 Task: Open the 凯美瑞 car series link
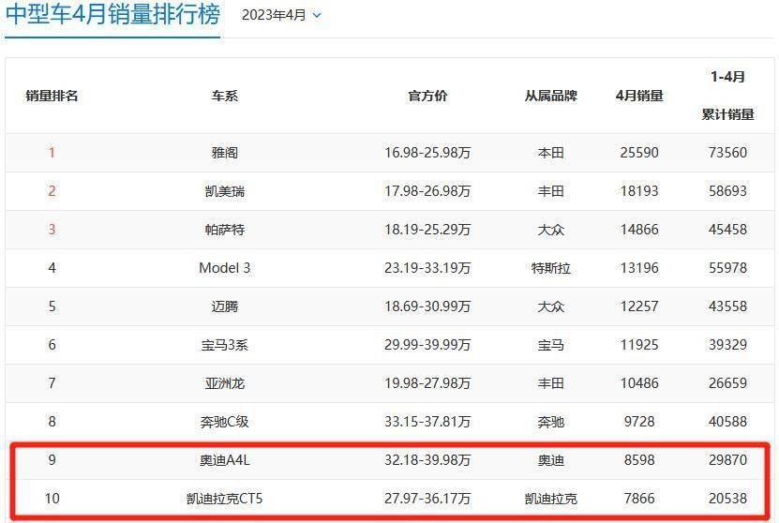pos(225,190)
